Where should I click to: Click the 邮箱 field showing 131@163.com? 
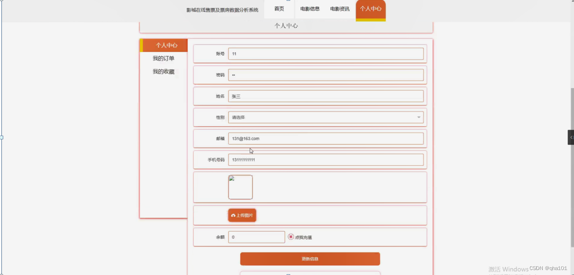(325, 138)
